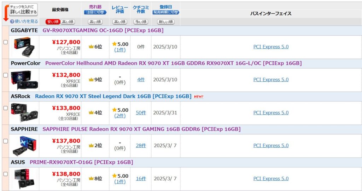Viewport: 362px width, 191px height.
Task: Open the 使い方を見る help link
Action: point(26,21)
